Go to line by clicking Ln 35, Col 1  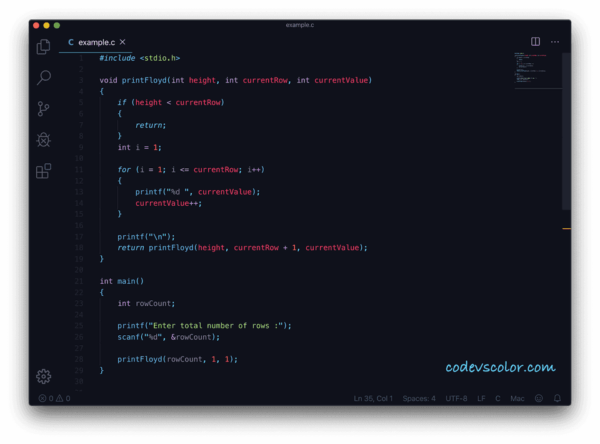[x=373, y=398]
